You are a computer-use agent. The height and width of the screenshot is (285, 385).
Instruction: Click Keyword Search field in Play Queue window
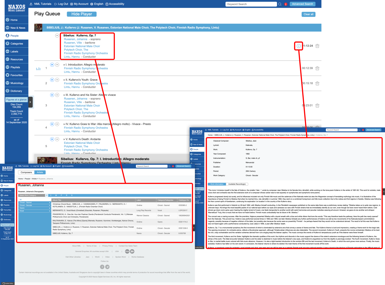pyautogui.click(x=251, y=4)
